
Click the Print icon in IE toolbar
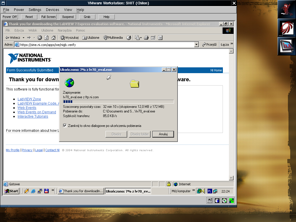(146, 38)
